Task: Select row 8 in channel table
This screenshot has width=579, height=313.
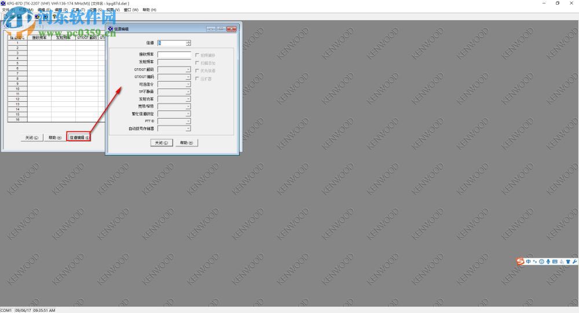Action: coord(17,79)
